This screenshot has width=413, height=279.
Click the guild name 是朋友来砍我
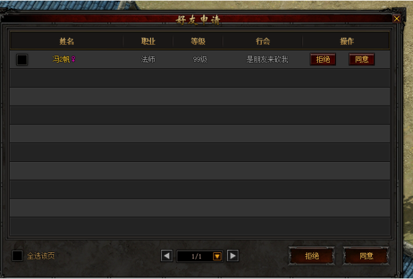267,59
